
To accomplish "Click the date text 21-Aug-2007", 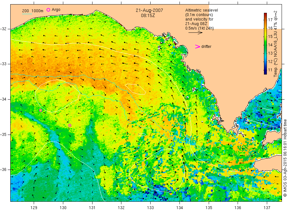I will (149, 10).
